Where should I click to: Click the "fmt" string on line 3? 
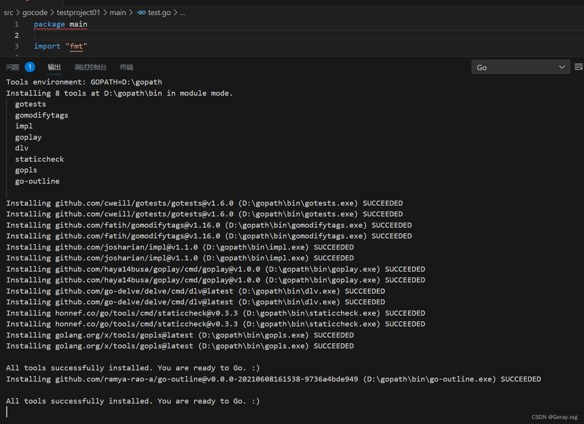coord(76,46)
